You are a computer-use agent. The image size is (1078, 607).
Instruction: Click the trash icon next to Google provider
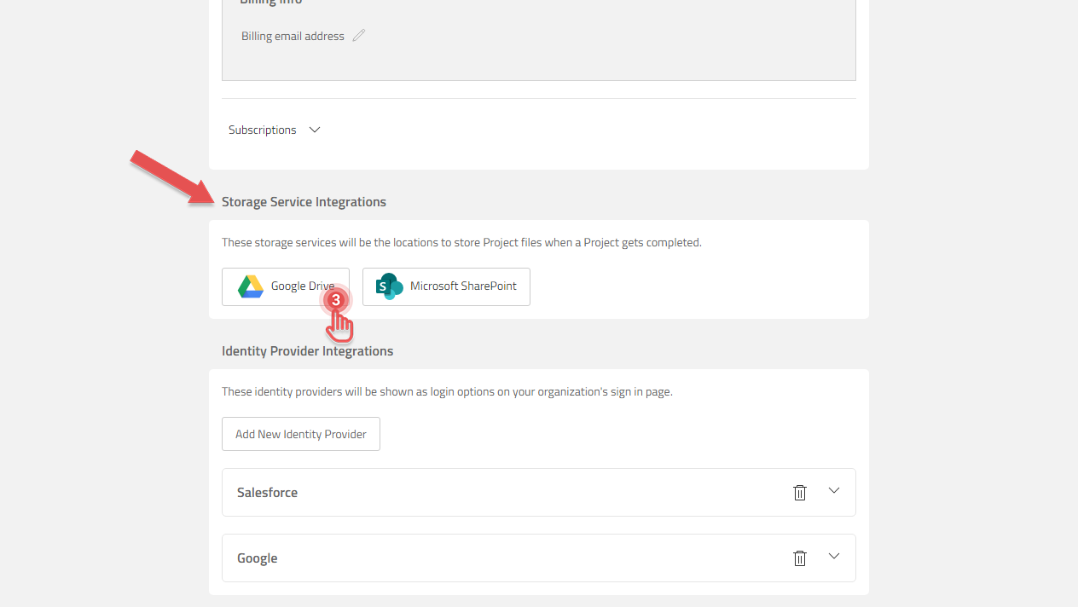[x=799, y=558]
